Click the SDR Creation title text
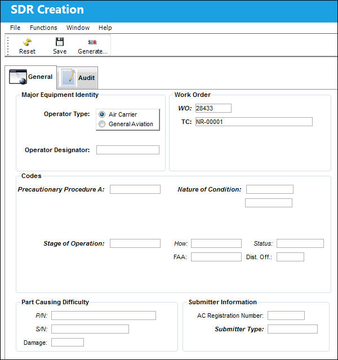338x360 pixels. click(47, 10)
